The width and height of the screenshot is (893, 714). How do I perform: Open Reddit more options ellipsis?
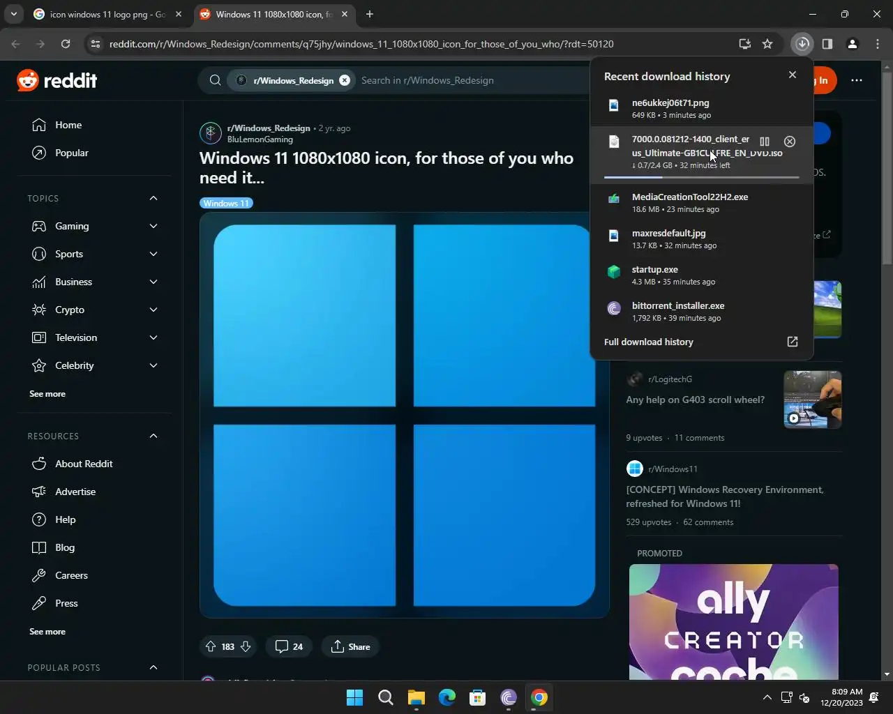[857, 80]
